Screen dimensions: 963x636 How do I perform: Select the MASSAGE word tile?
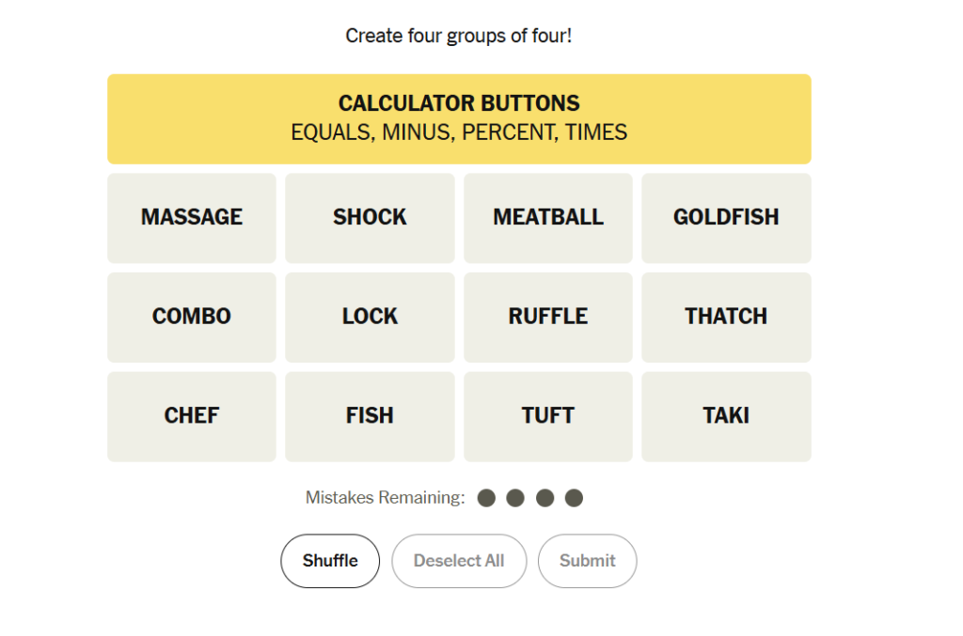click(x=192, y=218)
